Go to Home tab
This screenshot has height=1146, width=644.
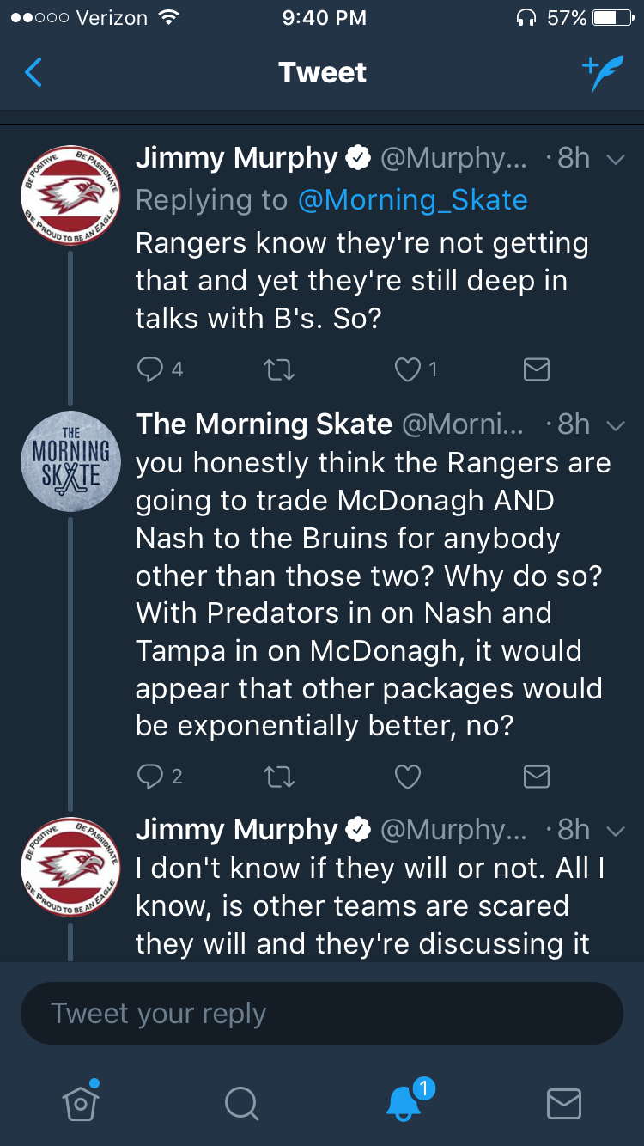pyautogui.click(x=81, y=1103)
